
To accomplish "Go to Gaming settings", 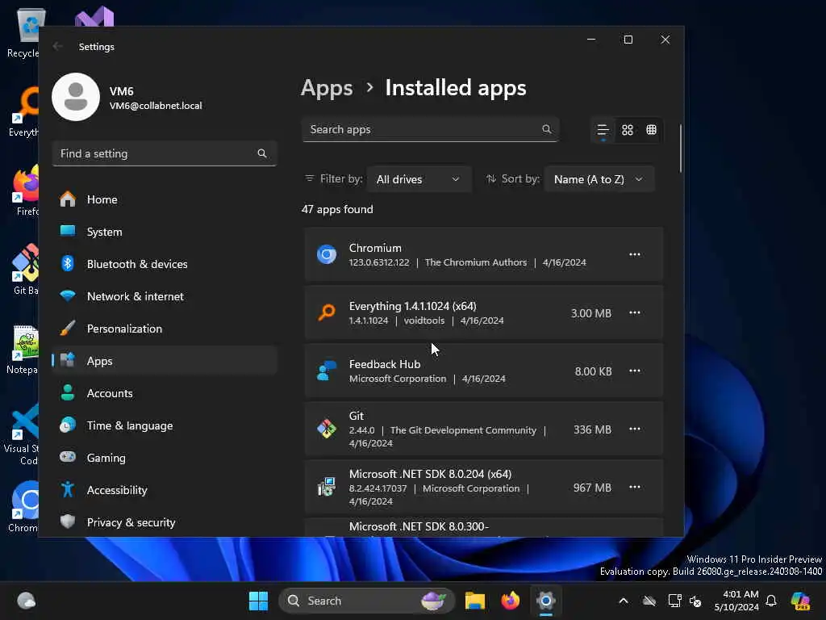I will [165, 458].
